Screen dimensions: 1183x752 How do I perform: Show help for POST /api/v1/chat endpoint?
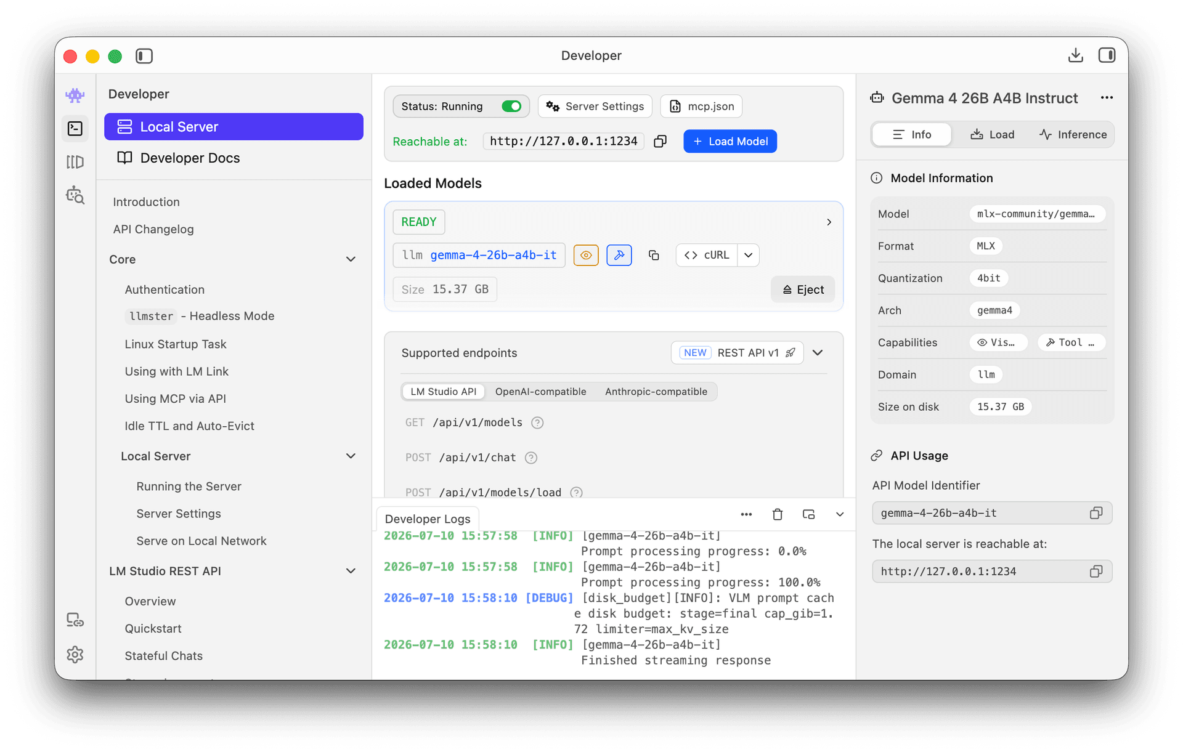(531, 458)
